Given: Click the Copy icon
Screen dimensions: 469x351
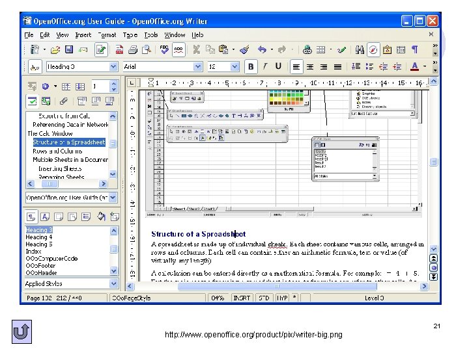Looking at the screenshot, I should coord(210,49).
